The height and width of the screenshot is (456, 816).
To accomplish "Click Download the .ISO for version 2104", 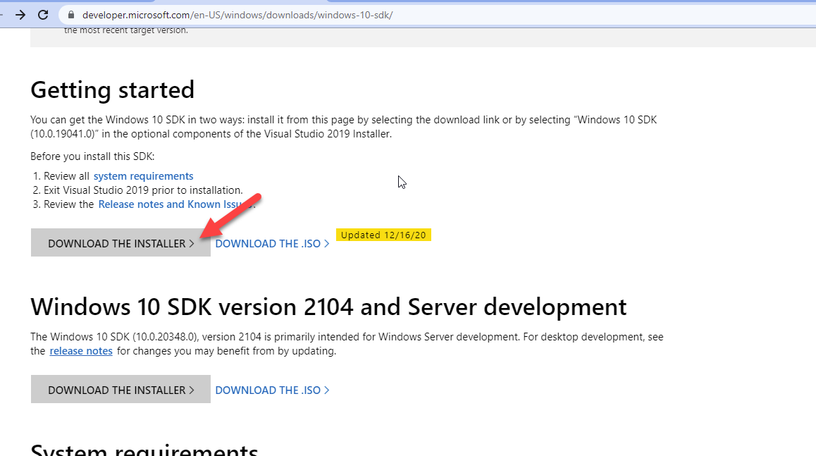I will (272, 390).
